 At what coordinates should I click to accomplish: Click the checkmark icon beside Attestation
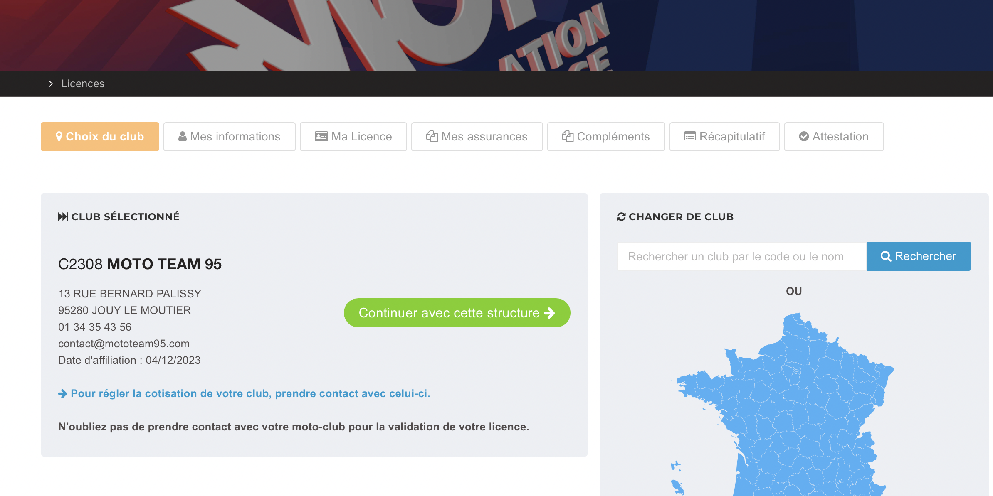pyautogui.click(x=804, y=136)
